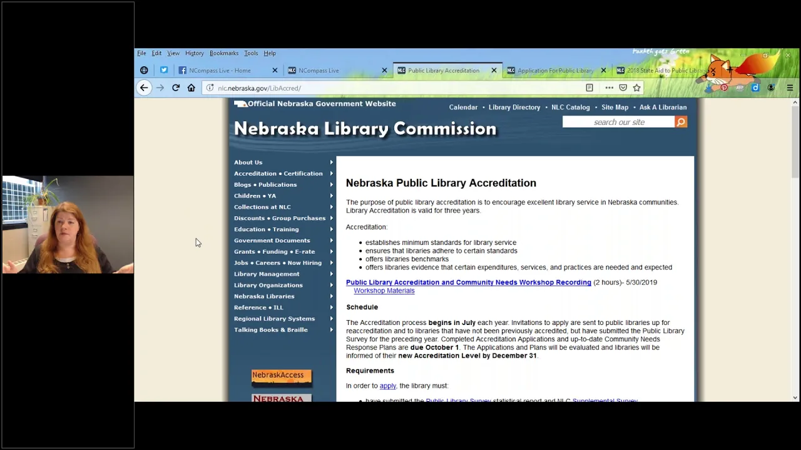Open the Edit menu
The height and width of the screenshot is (450, 801).
click(x=156, y=53)
